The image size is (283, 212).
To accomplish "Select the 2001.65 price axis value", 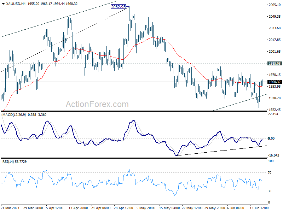I will [x=275, y=52].
